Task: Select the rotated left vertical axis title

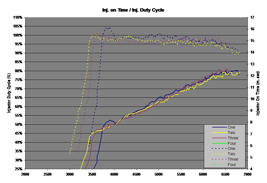Action: click(x=9, y=93)
